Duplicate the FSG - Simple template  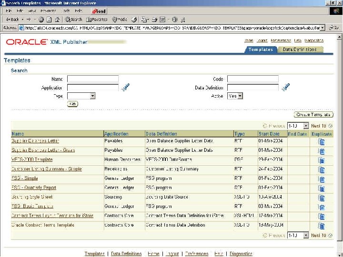coord(322,179)
